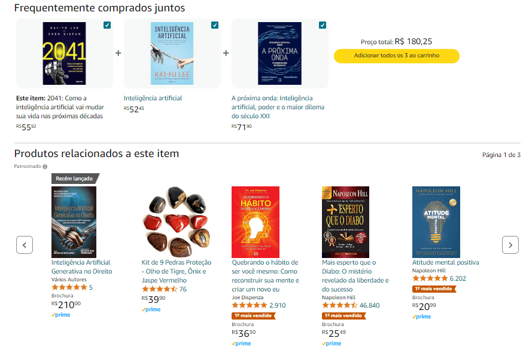Open the 'Inteligência artificial' book link
Viewport: 526px width, 350px height.
pos(153,98)
